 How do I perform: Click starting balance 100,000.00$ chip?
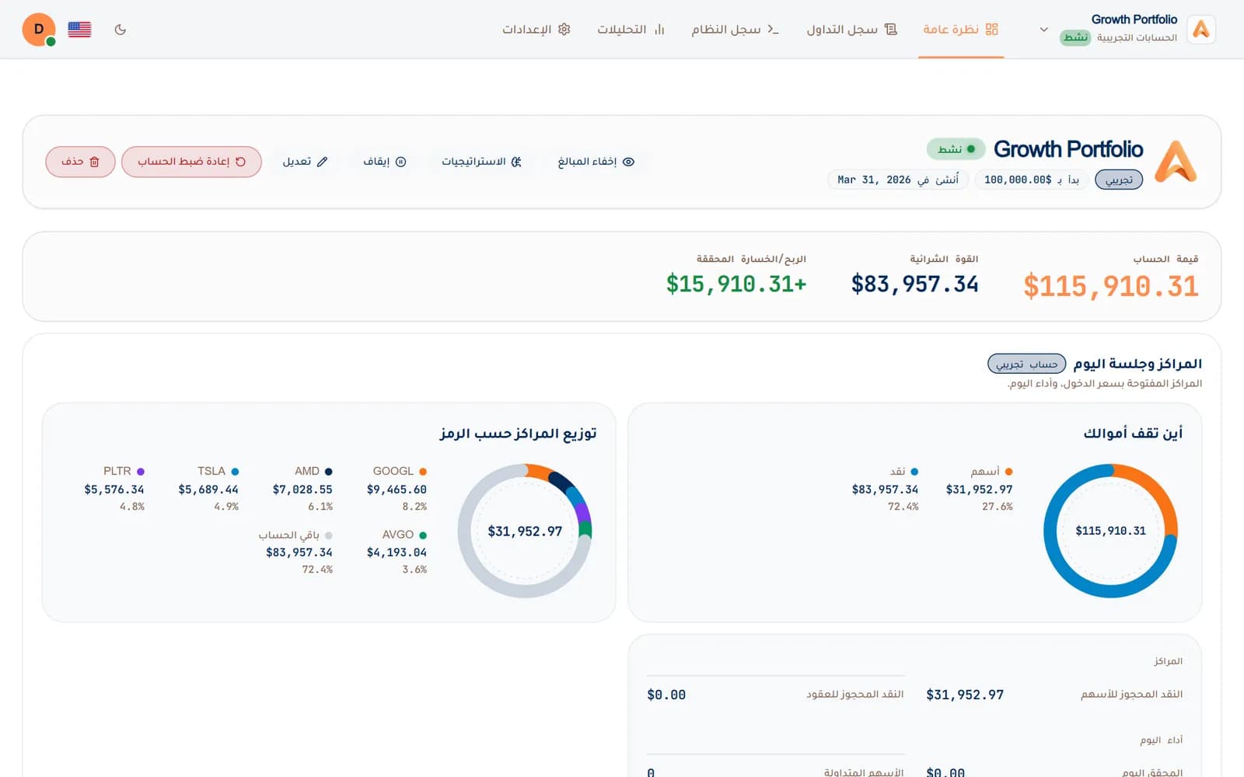tap(1031, 179)
